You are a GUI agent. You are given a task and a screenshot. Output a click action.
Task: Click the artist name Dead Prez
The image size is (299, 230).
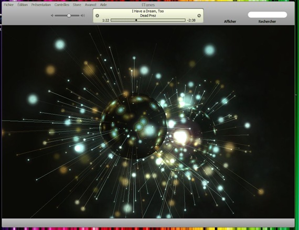coord(148,16)
